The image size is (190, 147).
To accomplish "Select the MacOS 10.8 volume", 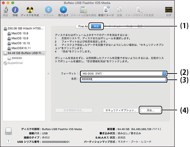I will pyautogui.click(x=24, y=33).
